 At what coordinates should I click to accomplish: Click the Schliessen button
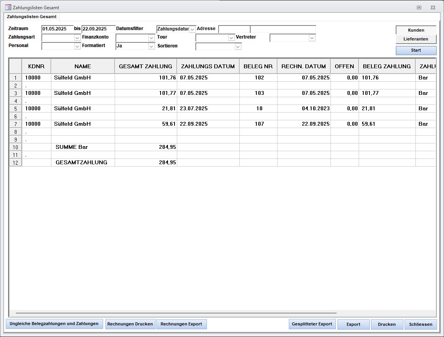pos(420,324)
